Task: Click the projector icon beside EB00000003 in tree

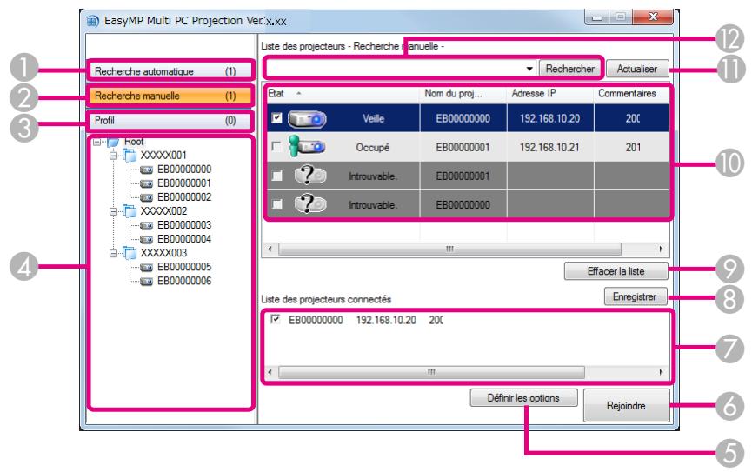Action: 146,225
